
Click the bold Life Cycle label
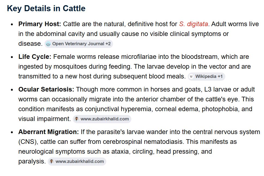coord(35,57)
